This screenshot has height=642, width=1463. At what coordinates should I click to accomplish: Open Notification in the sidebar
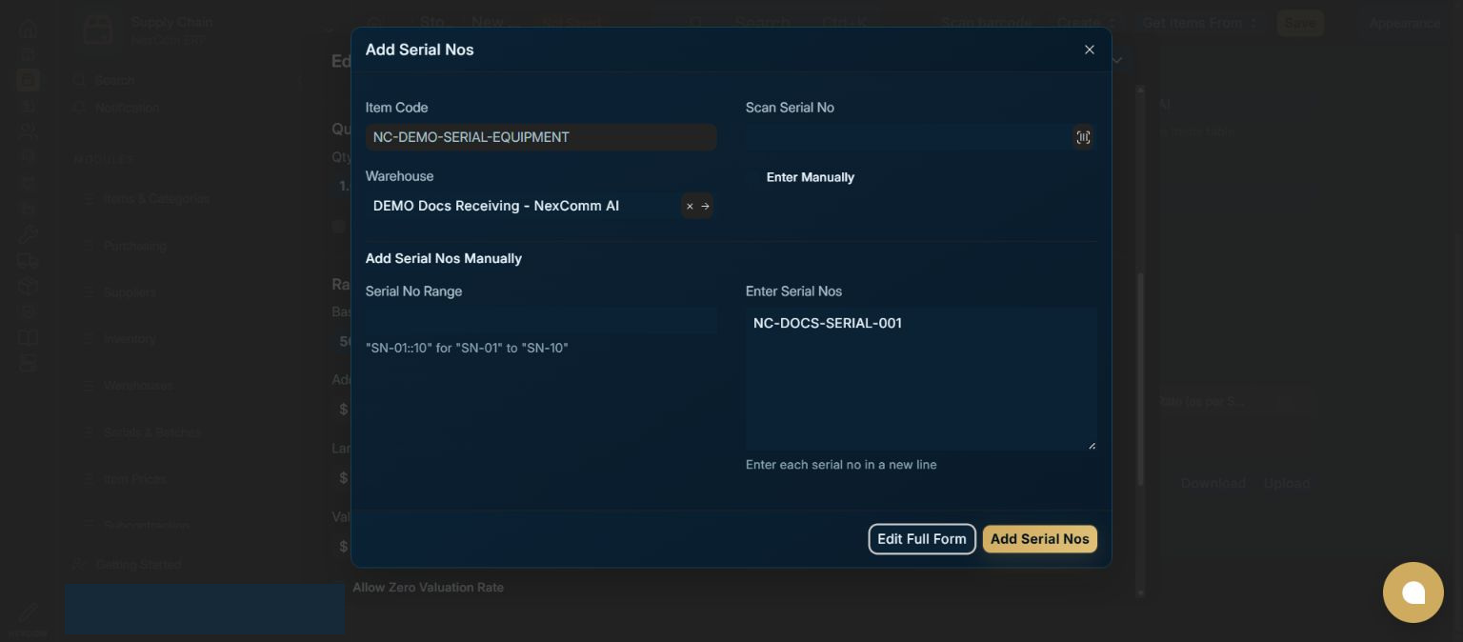click(127, 108)
